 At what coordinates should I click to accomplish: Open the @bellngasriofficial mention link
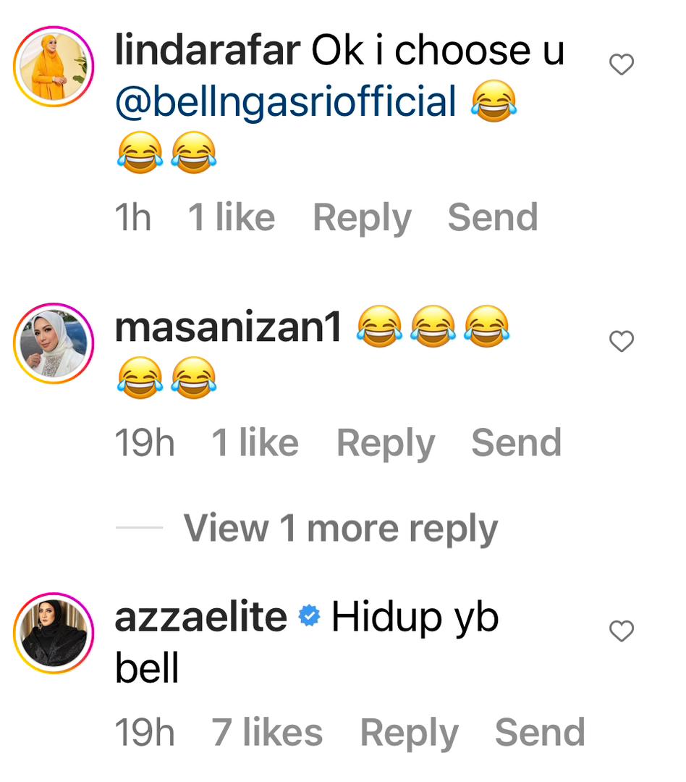click(x=286, y=101)
